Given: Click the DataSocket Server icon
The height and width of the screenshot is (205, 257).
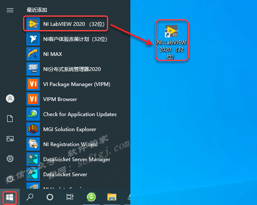Looking at the screenshot, I should pyautogui.click(x=33, y=174).
